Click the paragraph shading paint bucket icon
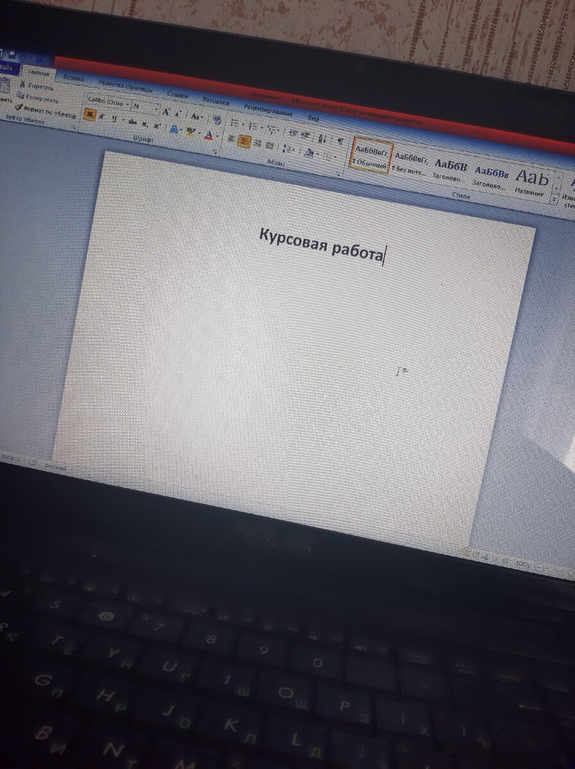The width and height of the screenshot is (575, 769). tap(308, 153)
